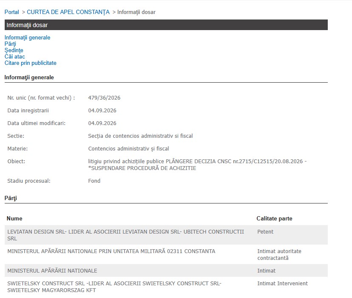The height and width of the screenshot is (298, 352).
Task: Open the Căi atac link
Action: coord(14,56)
